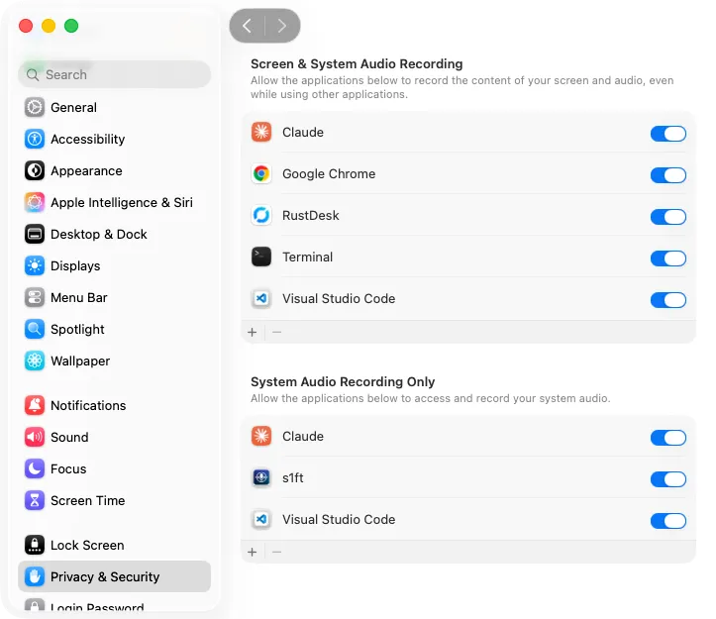The height and width of the screenshot is (619, 716).
Task: Go forward with the right chevron button
Action: (282, 26)
